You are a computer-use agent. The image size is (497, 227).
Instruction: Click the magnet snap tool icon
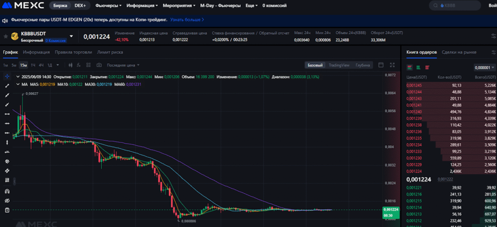[x=7, y=191]
